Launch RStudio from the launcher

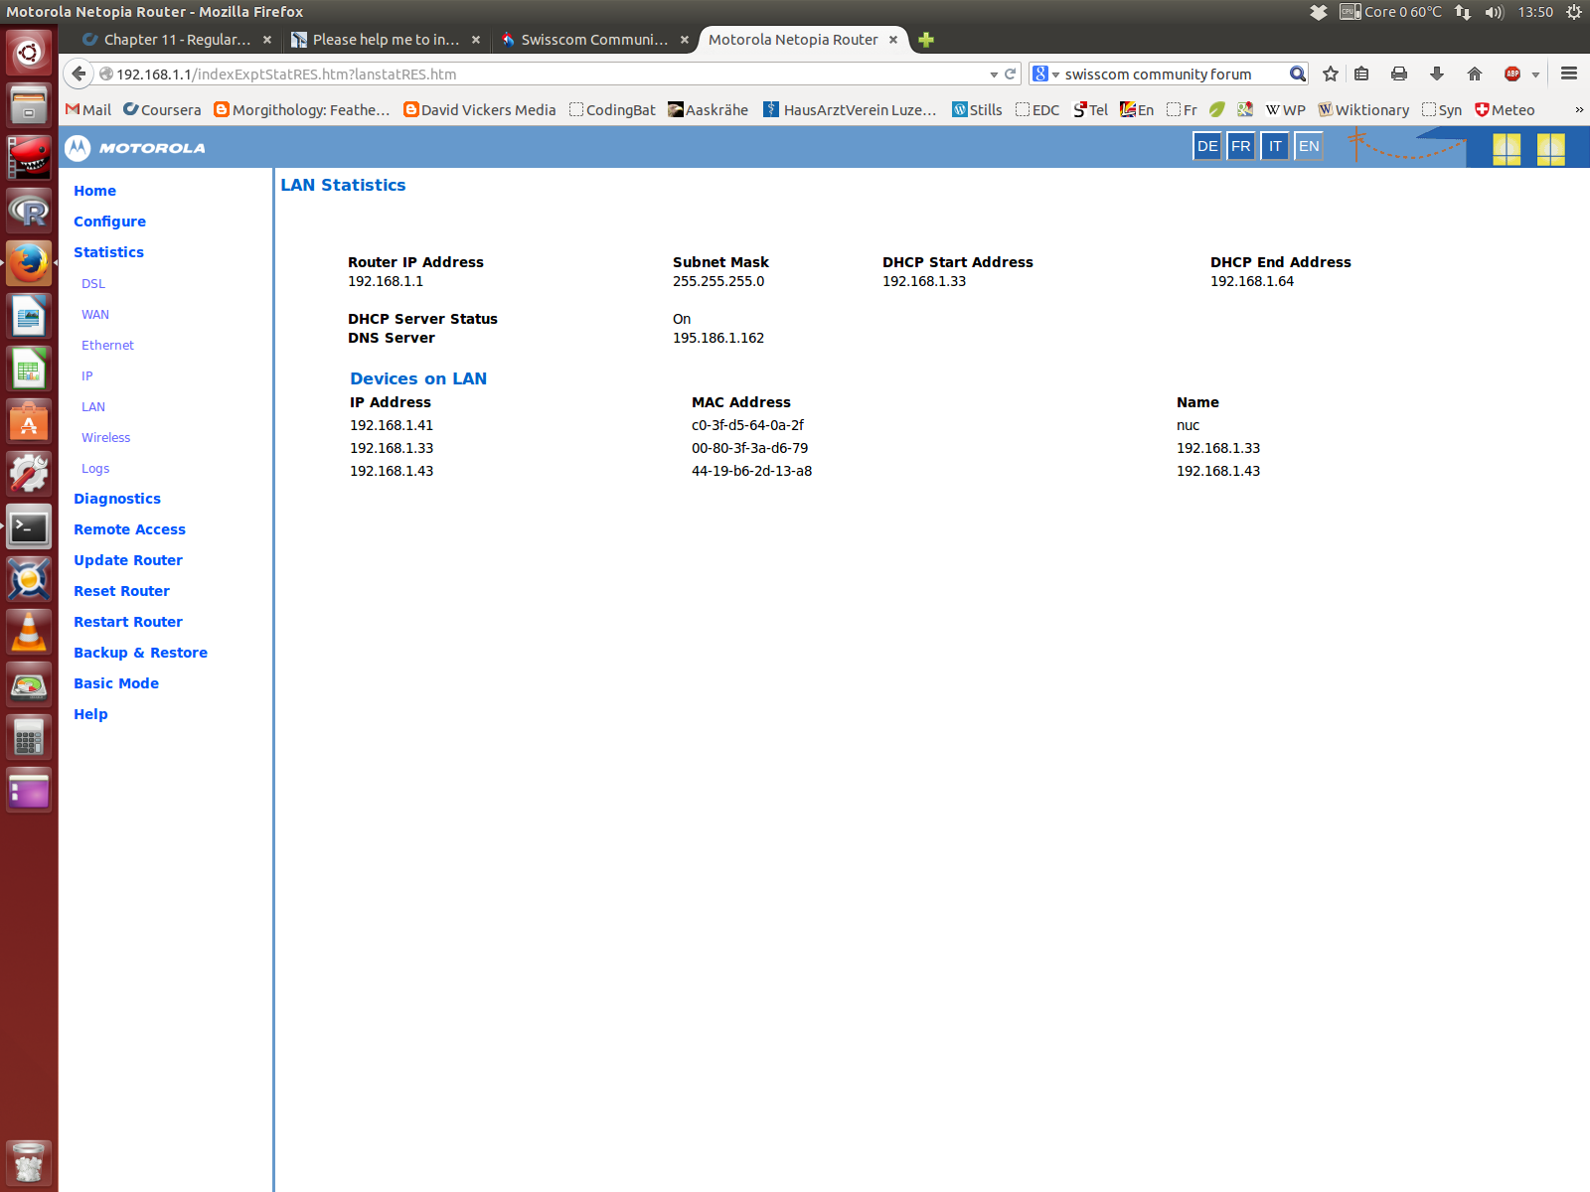coord(29,211)
